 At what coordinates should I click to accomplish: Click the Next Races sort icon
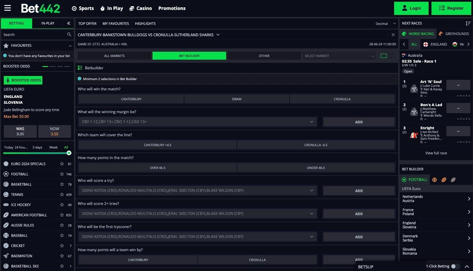tap(468, 23)
